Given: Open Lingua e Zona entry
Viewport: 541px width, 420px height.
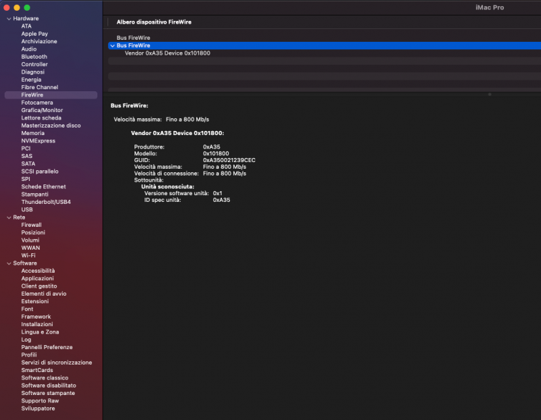Looking at the screenshot, I should click(x=40, y=332).
